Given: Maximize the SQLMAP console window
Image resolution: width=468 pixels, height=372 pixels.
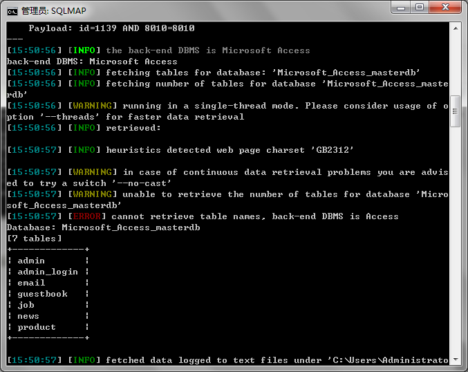Looking at the screenshot, I should click(420, 8).
